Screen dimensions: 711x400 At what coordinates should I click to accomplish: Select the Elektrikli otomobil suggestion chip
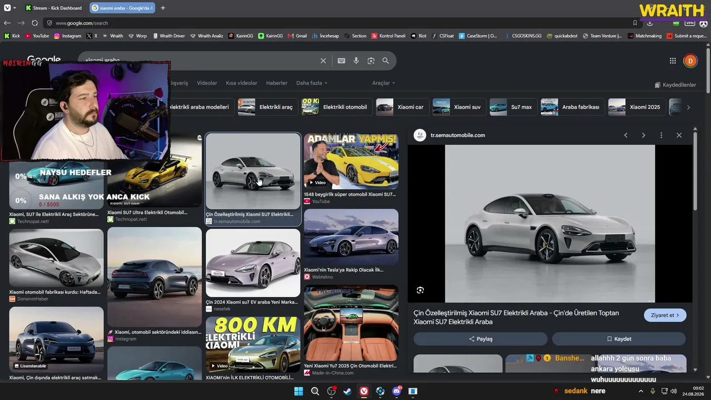337,107
